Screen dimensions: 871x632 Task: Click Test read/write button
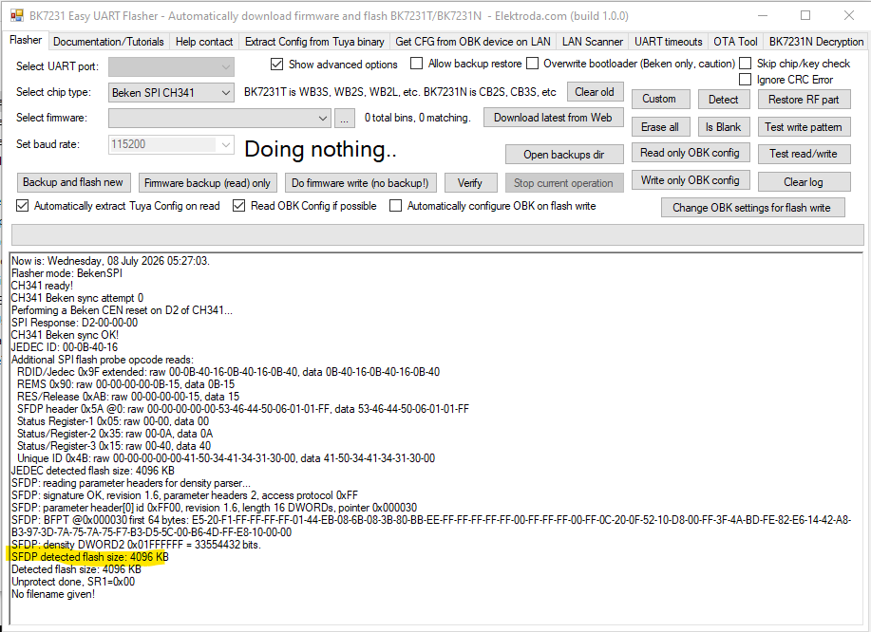pyautogui.click(x=804, y=154)
